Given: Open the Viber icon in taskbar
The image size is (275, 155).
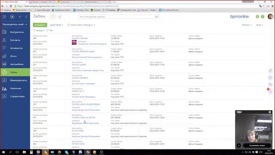Looking at the screenshot, I should pyautogui.click(x=38, y=152).
